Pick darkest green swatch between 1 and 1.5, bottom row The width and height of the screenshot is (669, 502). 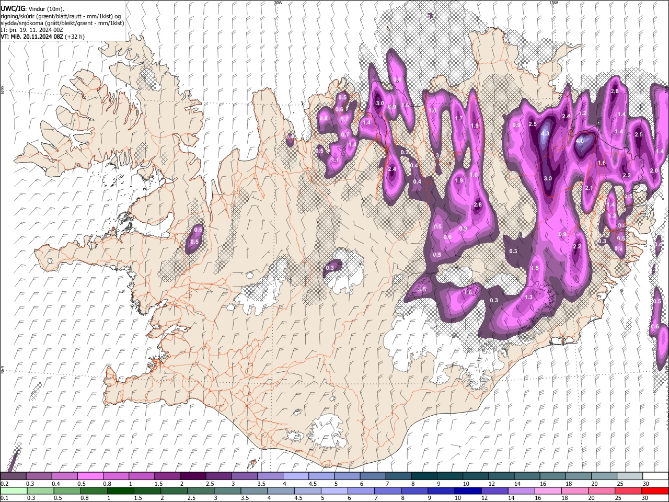120,490
